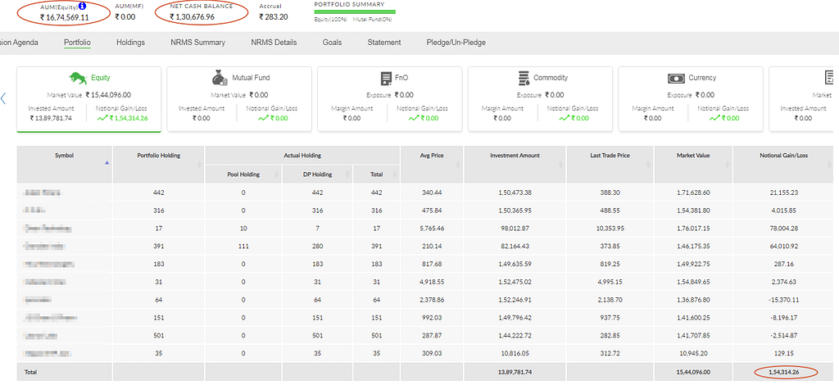
Task: Open the Pledge/Un-Pledge tab
Action: click(x=456, y=43)
